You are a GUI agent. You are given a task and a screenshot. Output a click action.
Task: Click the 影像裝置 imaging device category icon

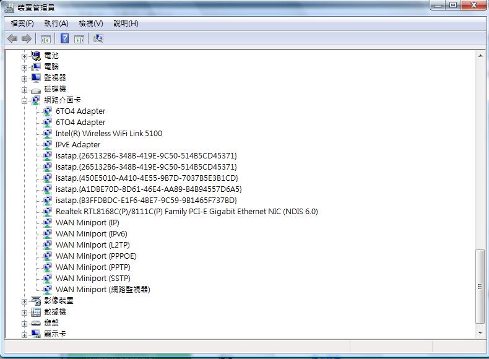coord(36,301)
